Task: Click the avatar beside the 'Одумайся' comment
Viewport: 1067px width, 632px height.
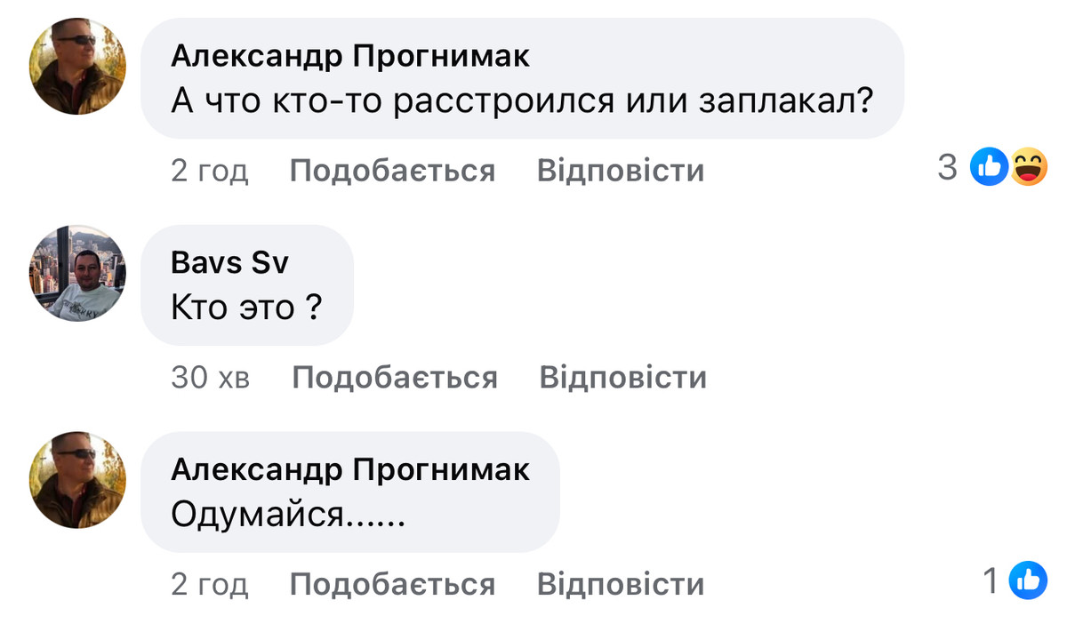Action: [x=78, y=480]
